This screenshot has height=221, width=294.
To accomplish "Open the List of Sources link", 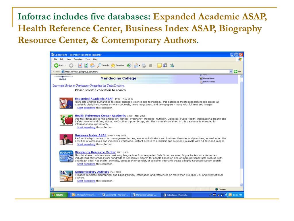I will 207,82.
